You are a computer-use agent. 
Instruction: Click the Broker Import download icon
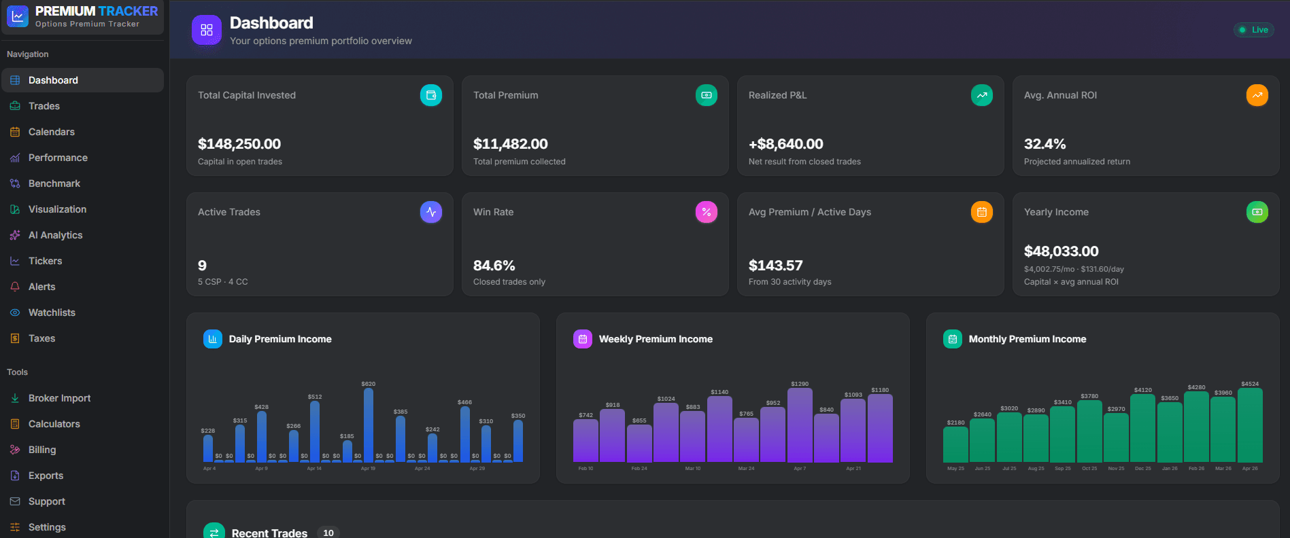(x=15, y=398)
